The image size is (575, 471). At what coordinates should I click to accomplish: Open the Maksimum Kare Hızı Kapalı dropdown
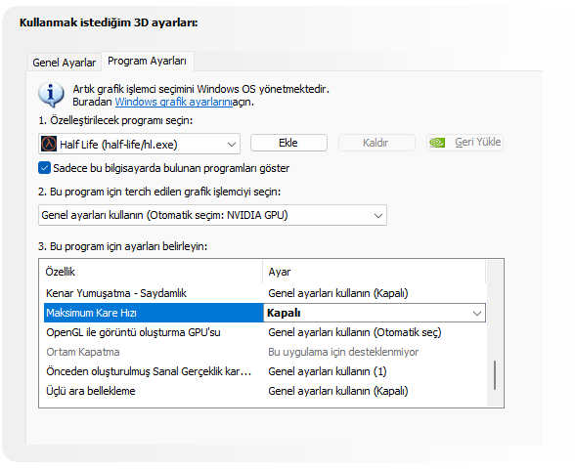point(375,313)
